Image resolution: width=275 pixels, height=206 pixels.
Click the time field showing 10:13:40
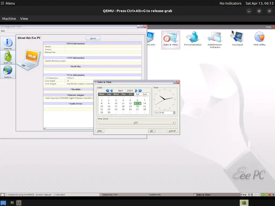point(164,113)
